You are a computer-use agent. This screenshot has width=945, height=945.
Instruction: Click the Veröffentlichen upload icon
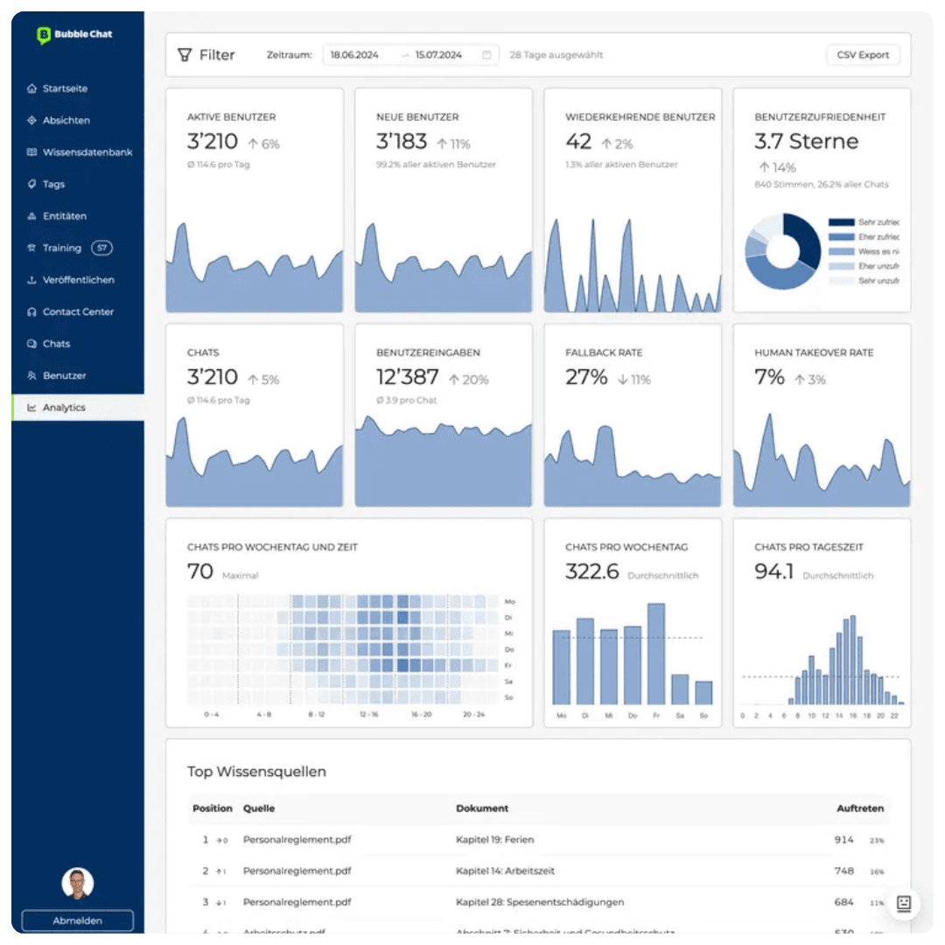(x=32, y=280)
